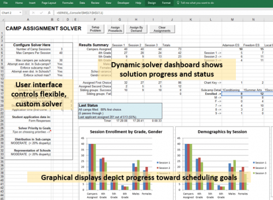Select column N header
This screenshot has height=200, width=273.
[x=253, y=20]
